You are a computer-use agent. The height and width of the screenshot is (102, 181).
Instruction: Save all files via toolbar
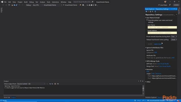tap(16, 5)
